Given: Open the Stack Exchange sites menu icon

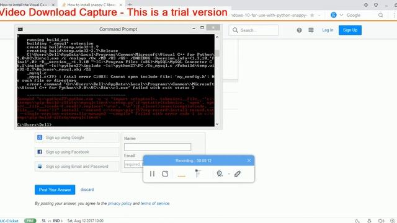Looking at the screenshot, I should coord(311,30).
